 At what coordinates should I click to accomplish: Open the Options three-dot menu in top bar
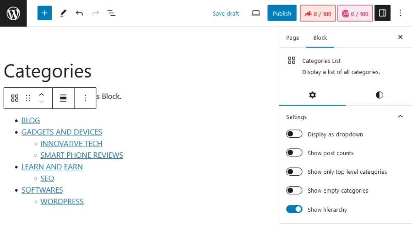click(x=400, y=13)
